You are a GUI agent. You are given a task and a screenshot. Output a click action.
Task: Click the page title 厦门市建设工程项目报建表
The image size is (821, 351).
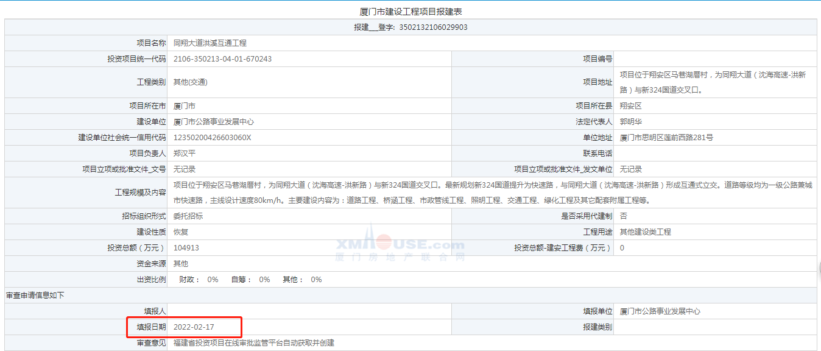click(x=411, y=12)
